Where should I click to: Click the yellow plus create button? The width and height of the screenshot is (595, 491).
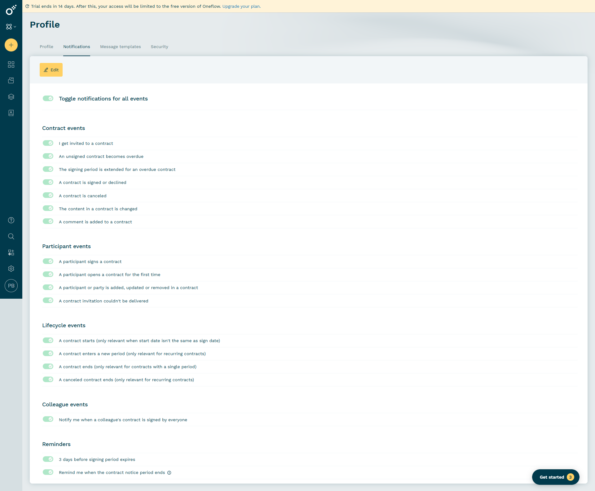11,45
